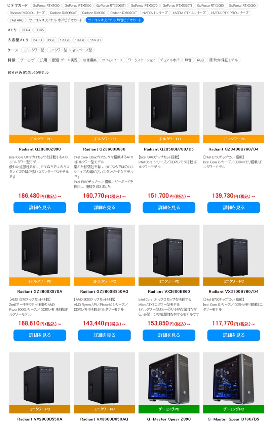Image resolution: width=269 pixels, height=423 pixels.
Task: Open the Radiant VX2800B550A tower image
Action: tap(40, 379)
